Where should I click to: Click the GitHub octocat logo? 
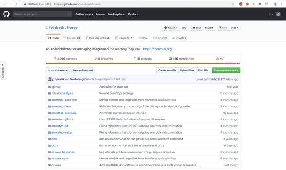[x=6, y=14]
